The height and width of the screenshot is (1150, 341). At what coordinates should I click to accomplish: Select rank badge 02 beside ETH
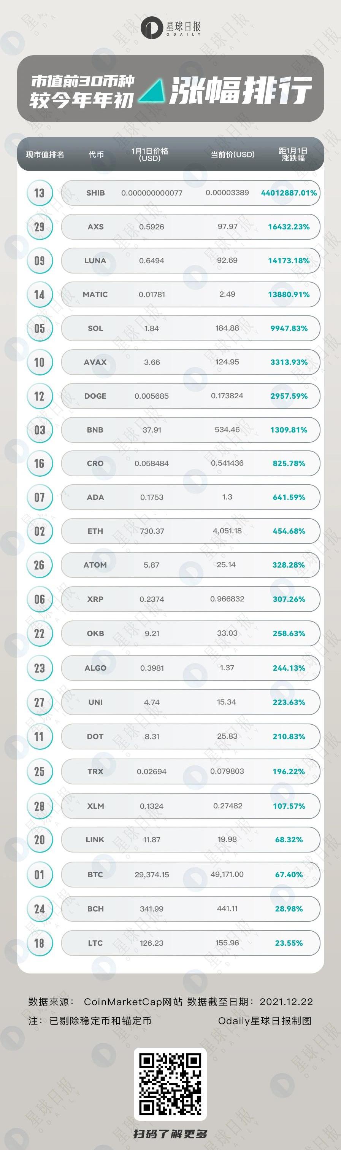40,531
